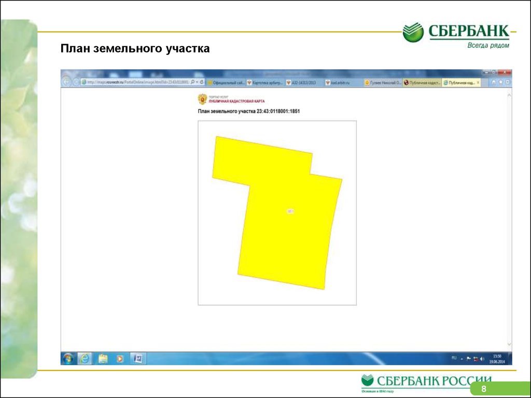This screenshot has height=398, width=531.
Task: Open the browser Tools gear icon
Action: tap(507, 82)
